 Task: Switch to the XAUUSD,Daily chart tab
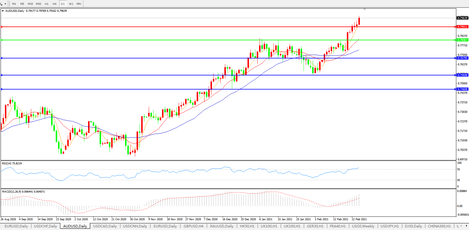point(222,226)
